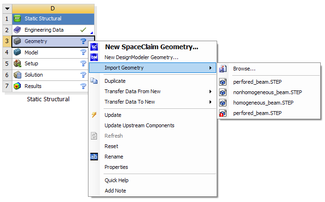The image size is (325, 202).
Task: Click the Setup cell icon
Action: 17,63
